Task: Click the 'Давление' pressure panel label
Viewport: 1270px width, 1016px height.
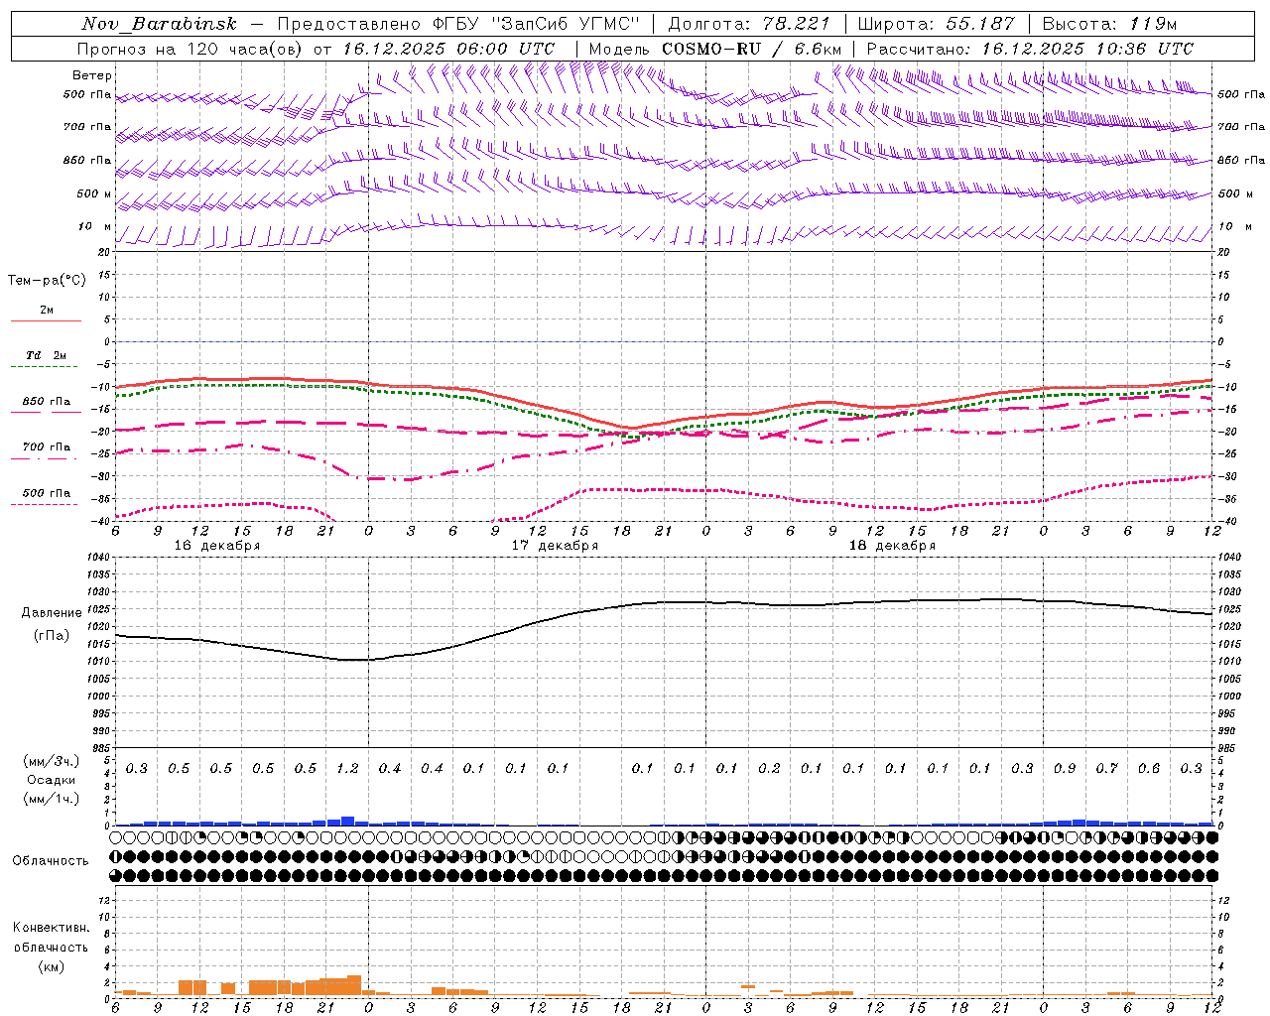Action: [x=52, y=613]
